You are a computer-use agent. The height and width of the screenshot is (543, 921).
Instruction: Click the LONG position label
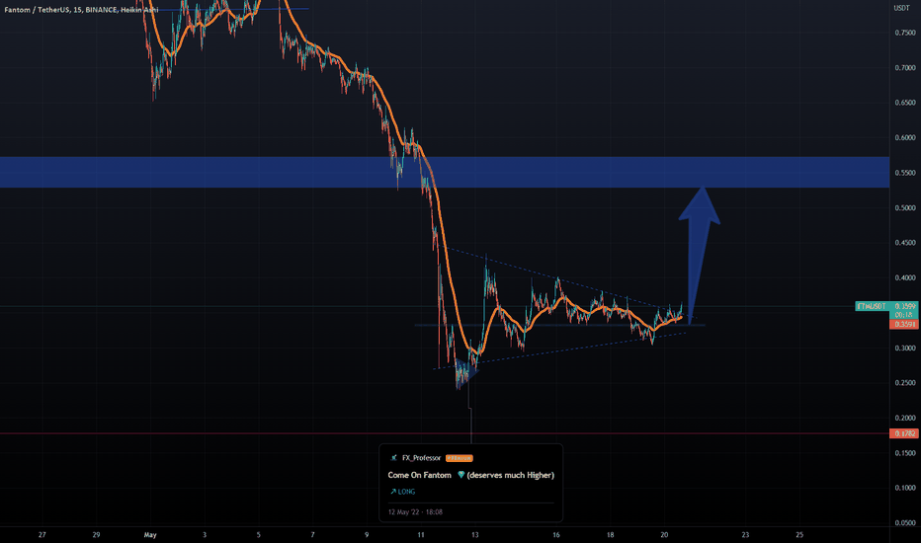pos(406,492)
